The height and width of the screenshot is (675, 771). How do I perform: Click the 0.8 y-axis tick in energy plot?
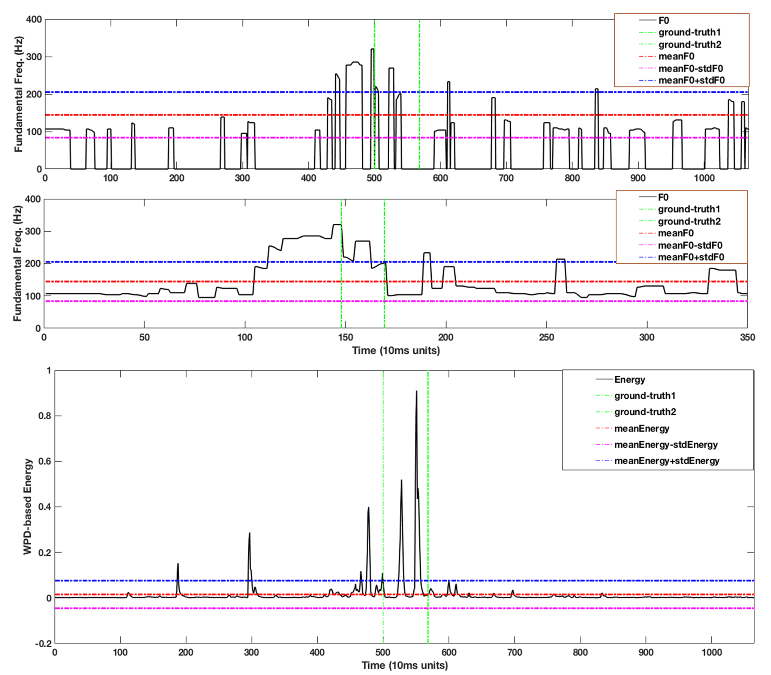(45, 416)
